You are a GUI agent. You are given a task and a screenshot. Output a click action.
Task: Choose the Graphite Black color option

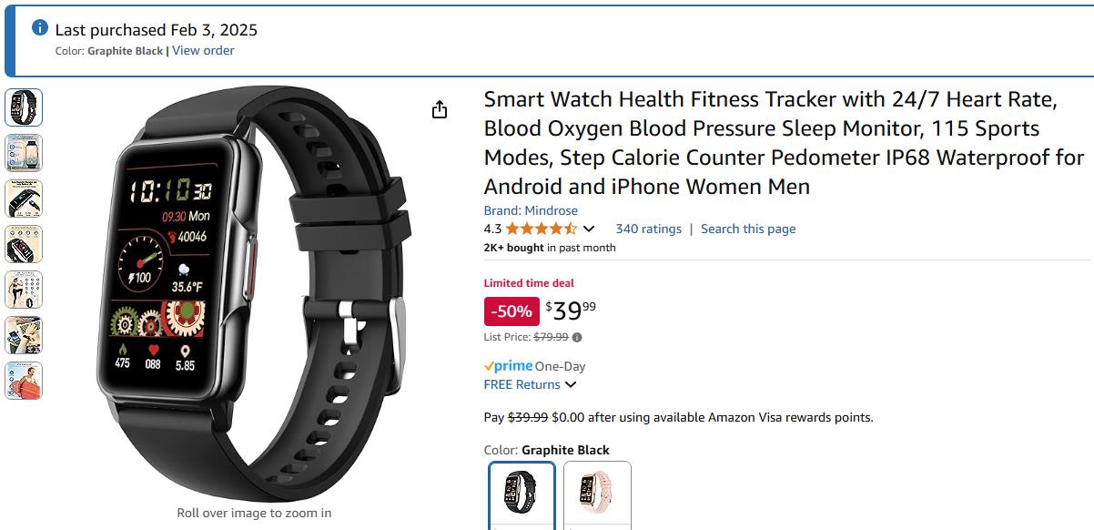pyautogui.click(x=522, y=495)
